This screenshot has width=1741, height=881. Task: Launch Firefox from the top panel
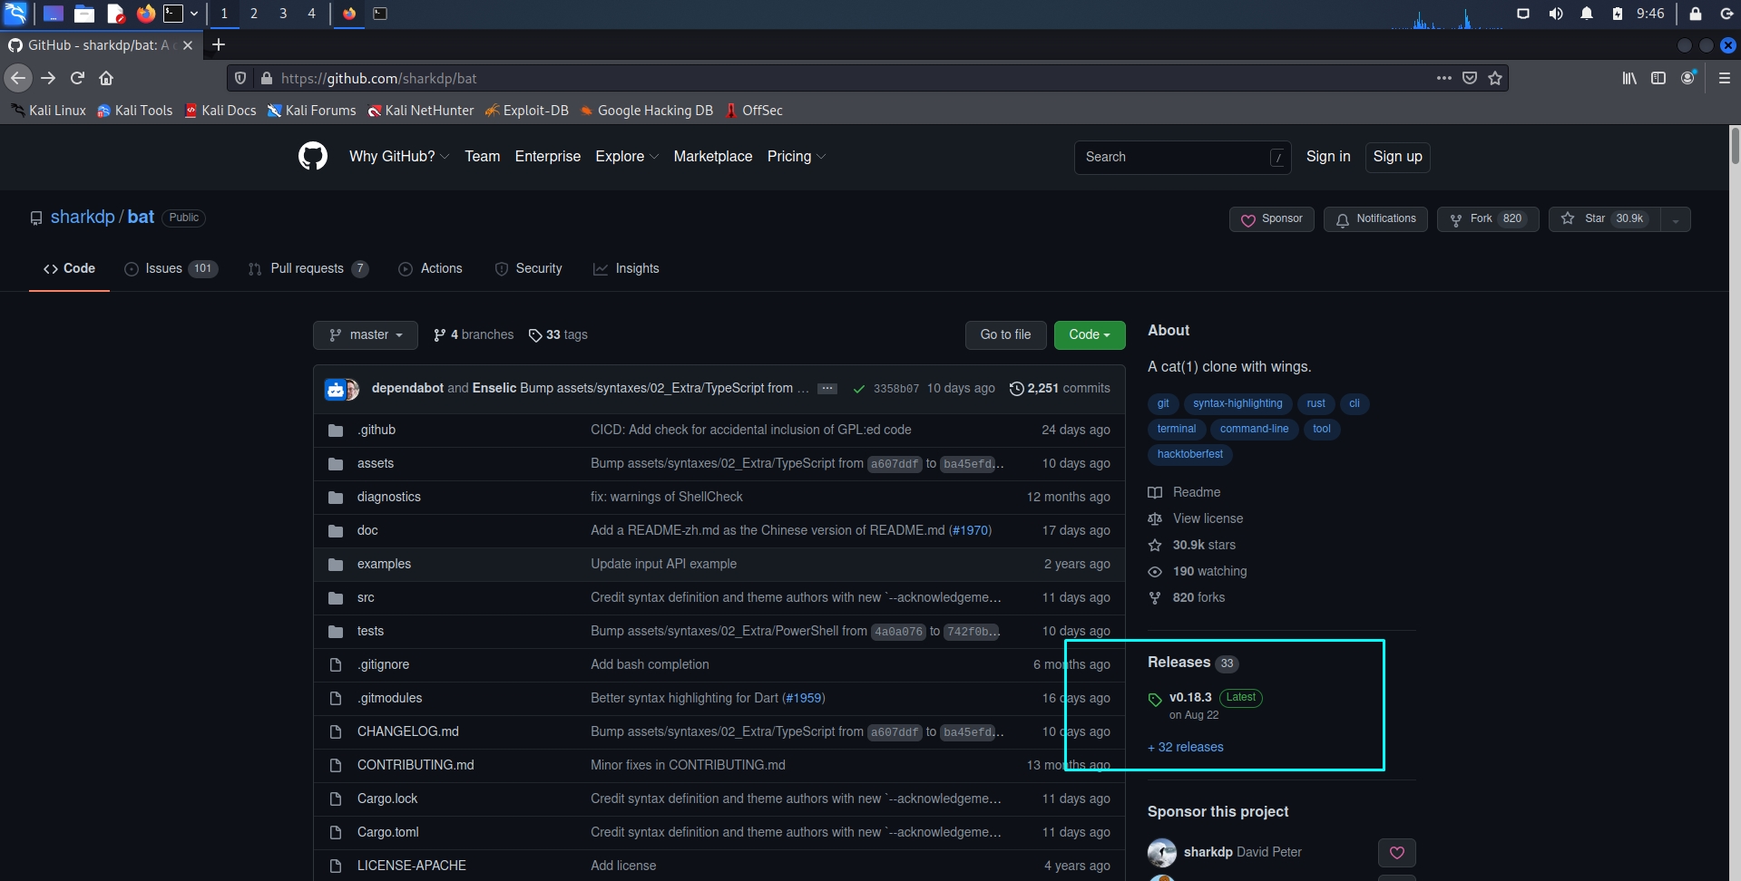[145, 13]
